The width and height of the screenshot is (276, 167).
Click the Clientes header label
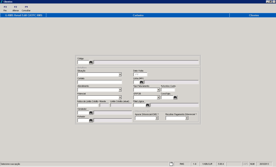(254, 15)
